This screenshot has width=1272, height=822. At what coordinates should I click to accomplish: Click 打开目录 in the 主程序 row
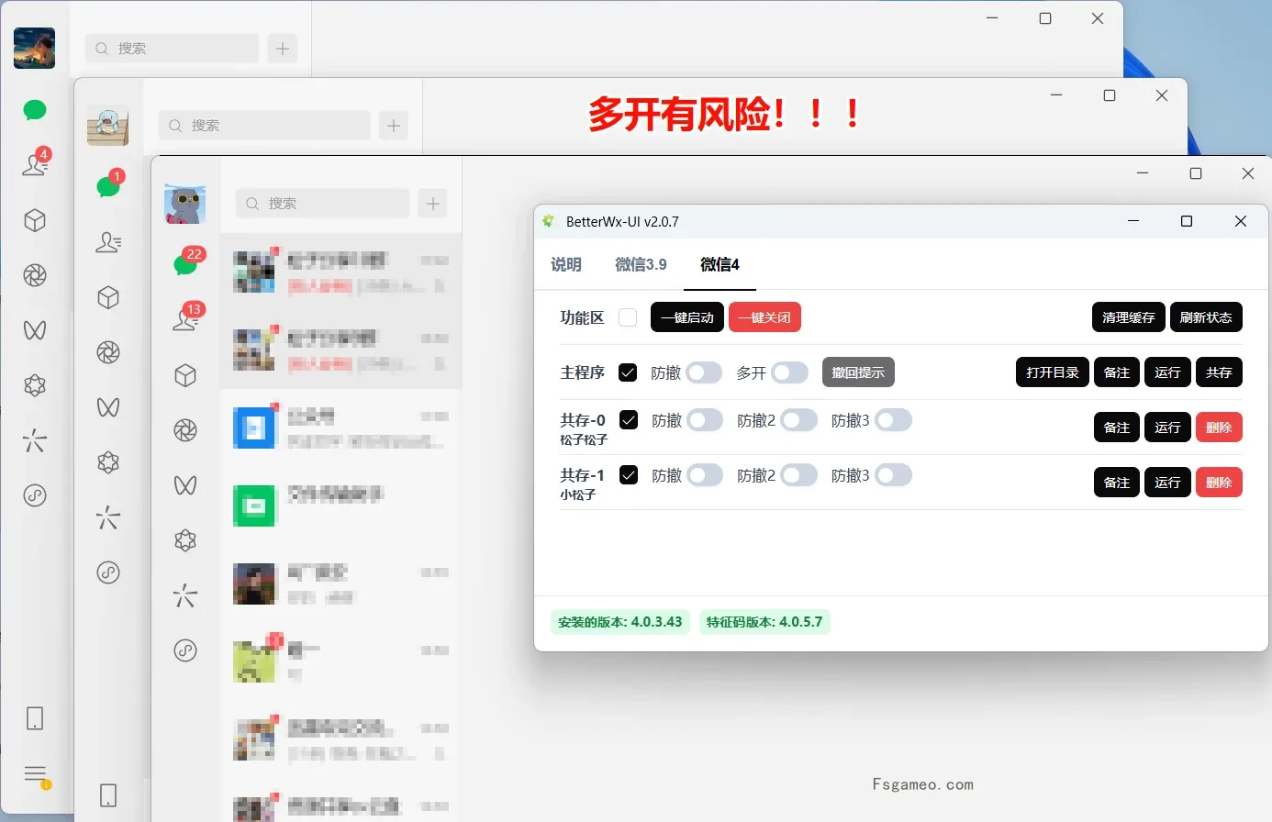coord(1053,372)
